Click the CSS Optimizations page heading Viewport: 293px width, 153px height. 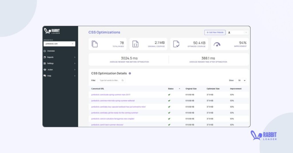coord(104,32)
